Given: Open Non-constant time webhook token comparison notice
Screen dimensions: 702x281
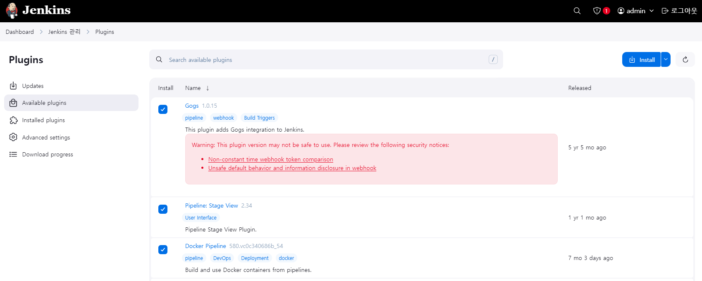Looking at the screenshot, I should (271, 159).
